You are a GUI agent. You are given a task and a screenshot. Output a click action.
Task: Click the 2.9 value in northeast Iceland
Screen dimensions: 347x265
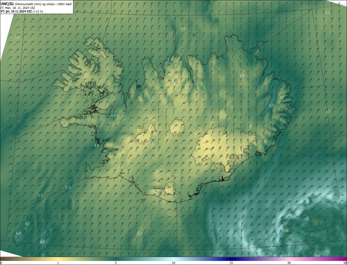(x=242, y=76)
